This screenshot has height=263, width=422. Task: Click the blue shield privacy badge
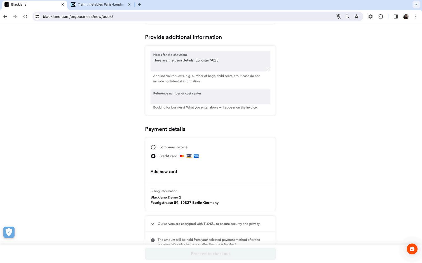click(9, 232)
